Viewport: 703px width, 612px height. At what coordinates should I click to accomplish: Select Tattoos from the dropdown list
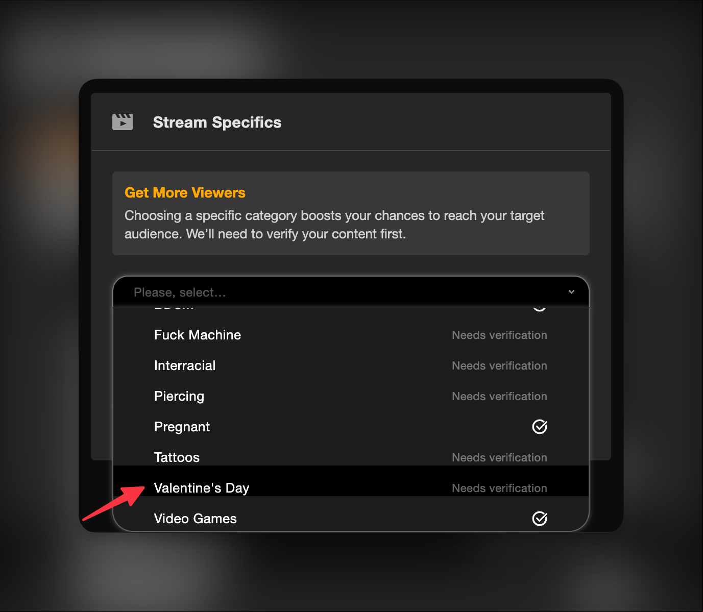351,457
